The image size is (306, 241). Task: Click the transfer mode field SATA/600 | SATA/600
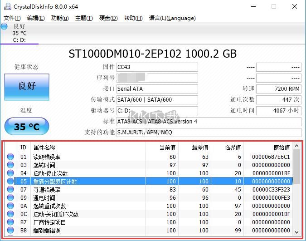[x=157, y=100]
